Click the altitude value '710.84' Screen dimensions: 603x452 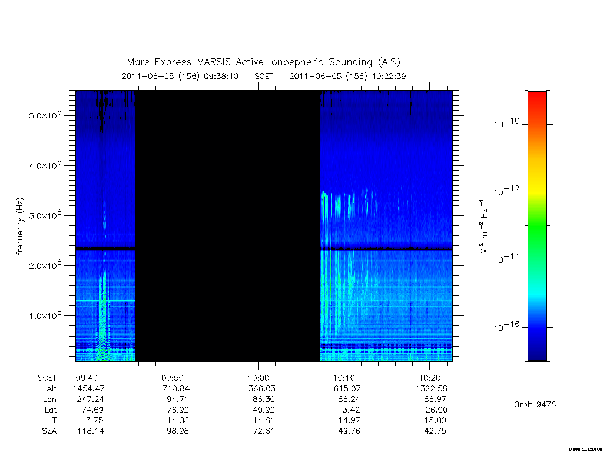pos(176,388)
